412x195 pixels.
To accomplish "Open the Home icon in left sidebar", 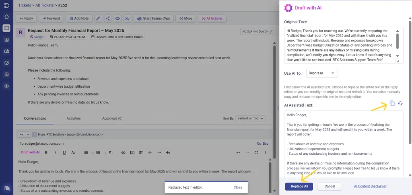I will coord(6,16).
